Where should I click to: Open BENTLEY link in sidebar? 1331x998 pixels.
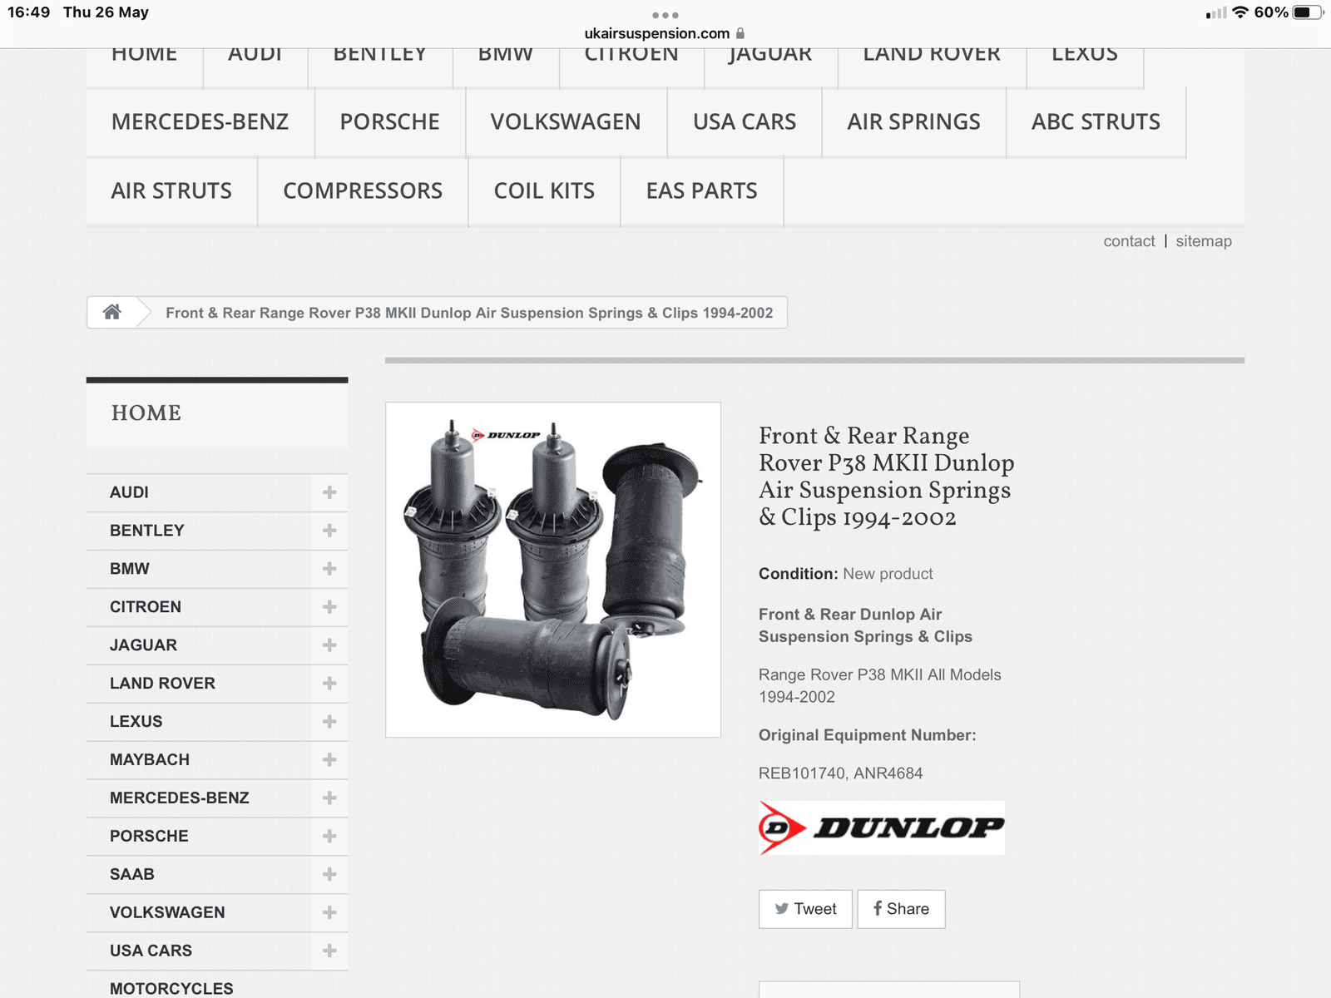coord(147,531)
